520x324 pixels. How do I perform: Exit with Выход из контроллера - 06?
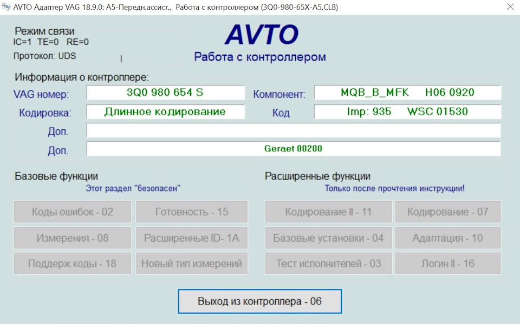click(259, 301)
